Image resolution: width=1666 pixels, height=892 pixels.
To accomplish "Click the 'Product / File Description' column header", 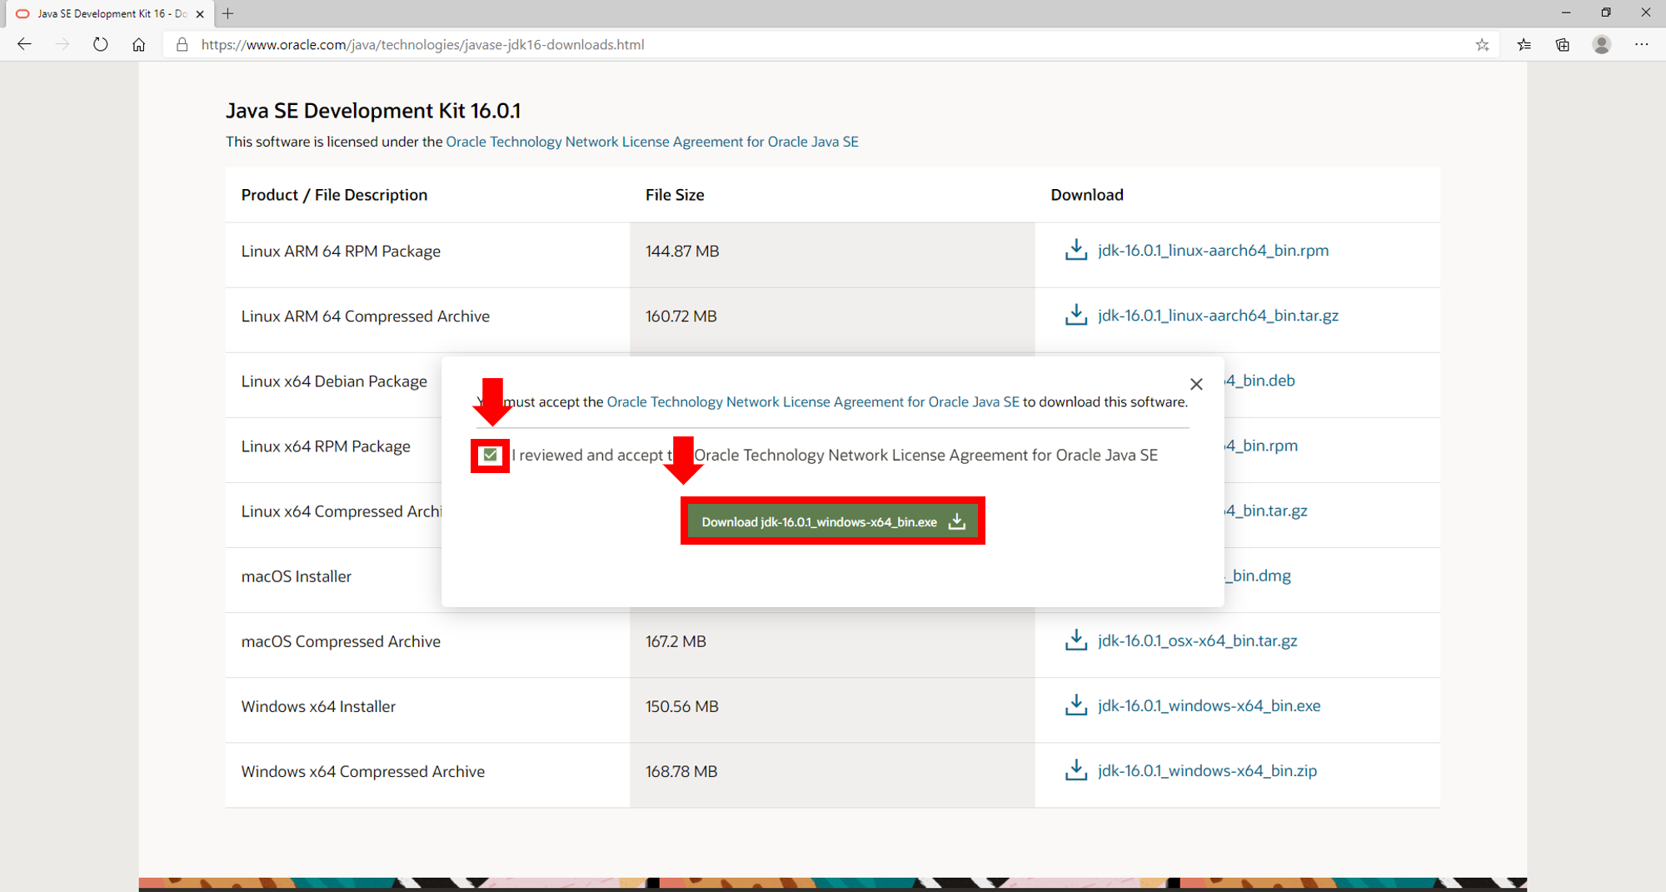I will [x=334, y=195].
